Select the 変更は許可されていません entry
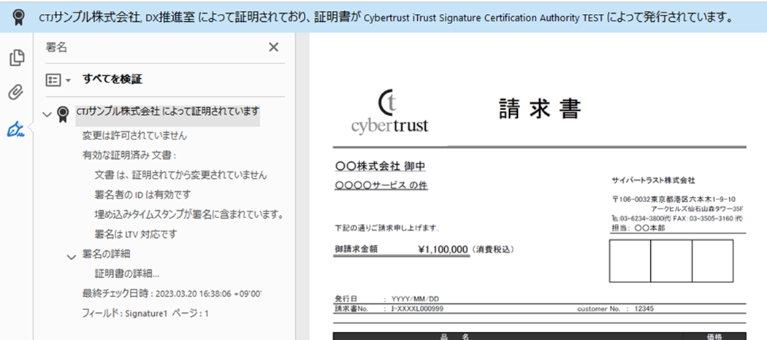This screenshot has height=340, width=767. (x=134, y=135)
